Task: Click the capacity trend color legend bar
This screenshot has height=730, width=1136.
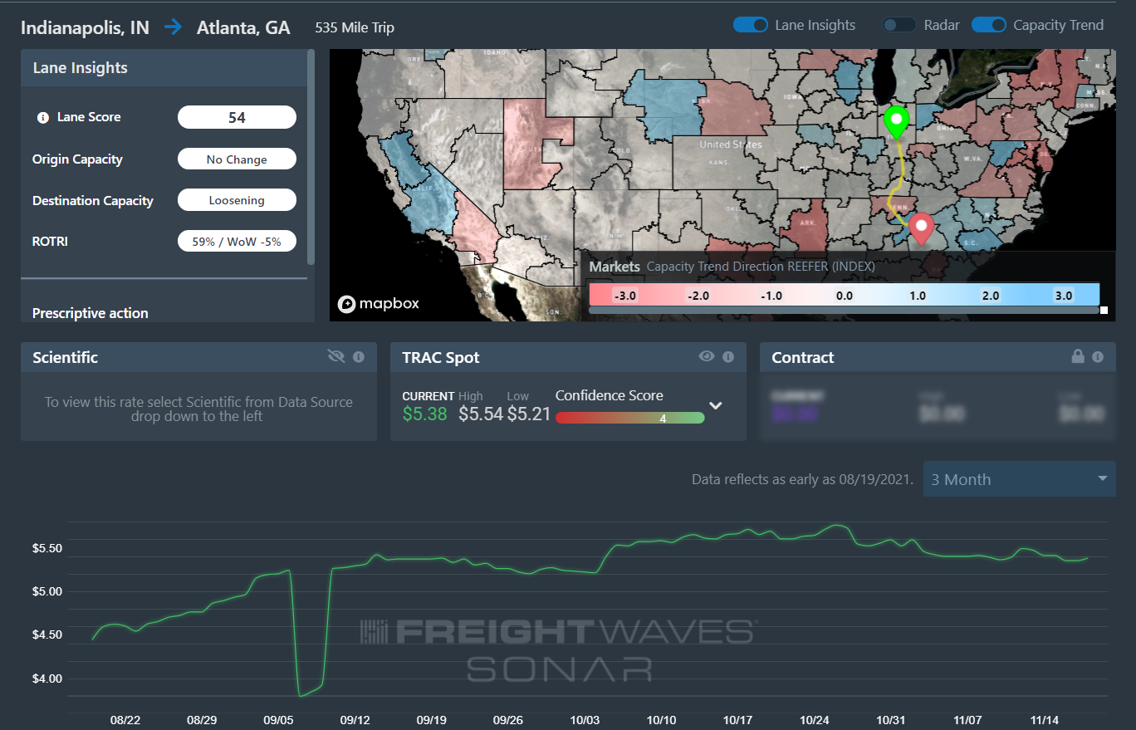Action: (x=844, y=295)
